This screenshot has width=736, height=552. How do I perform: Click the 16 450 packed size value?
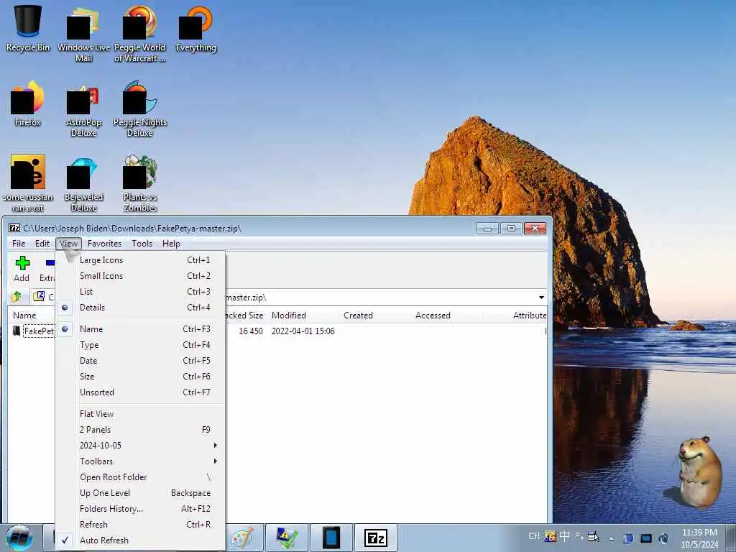pyautogui.click(x=251, y=331)
